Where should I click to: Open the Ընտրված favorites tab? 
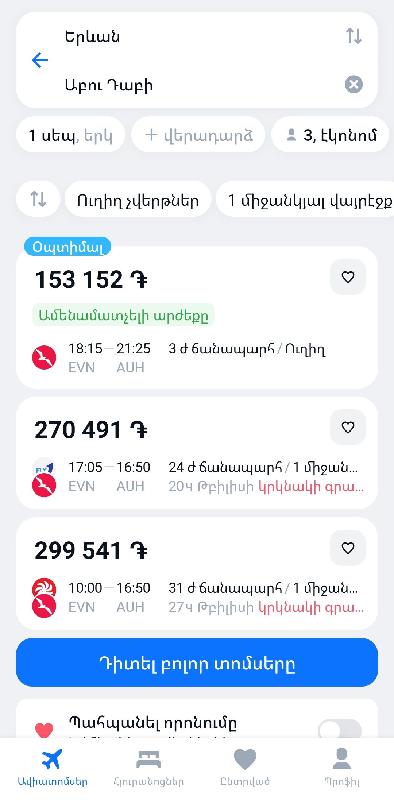pyautogui.click(x=245, y=767)
